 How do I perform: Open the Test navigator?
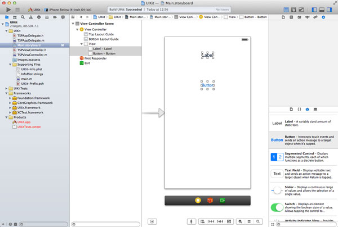(x=39, y=17)
